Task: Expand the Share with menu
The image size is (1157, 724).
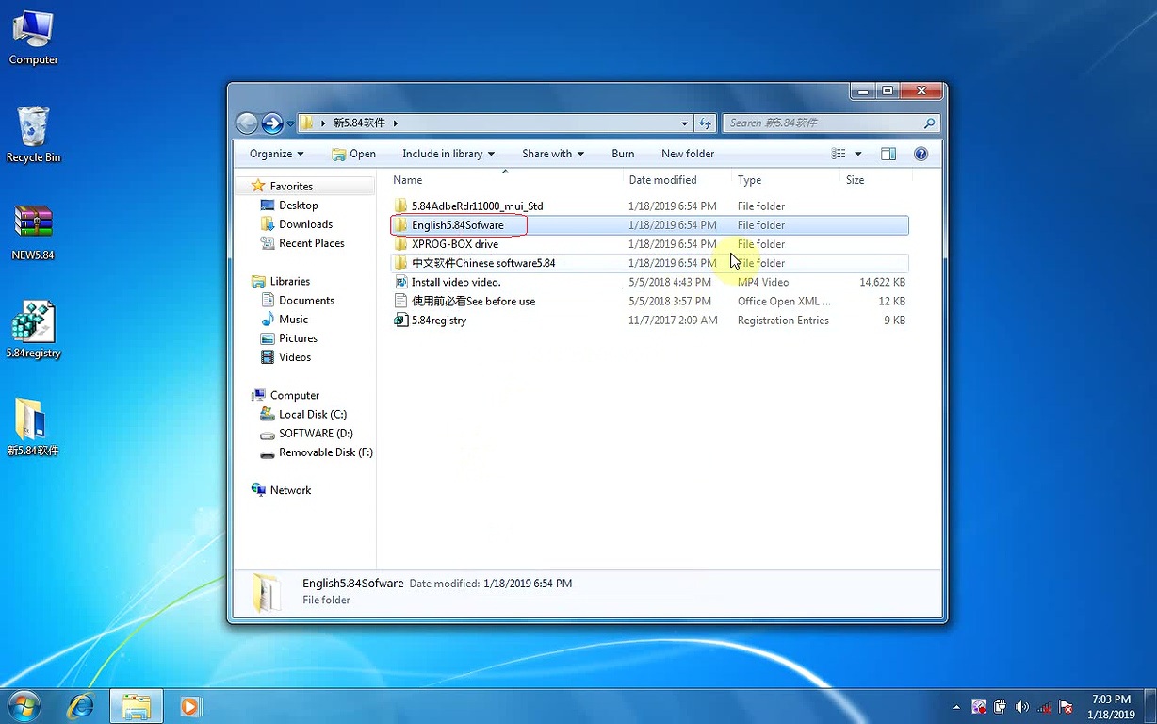Action: point(553,154)
